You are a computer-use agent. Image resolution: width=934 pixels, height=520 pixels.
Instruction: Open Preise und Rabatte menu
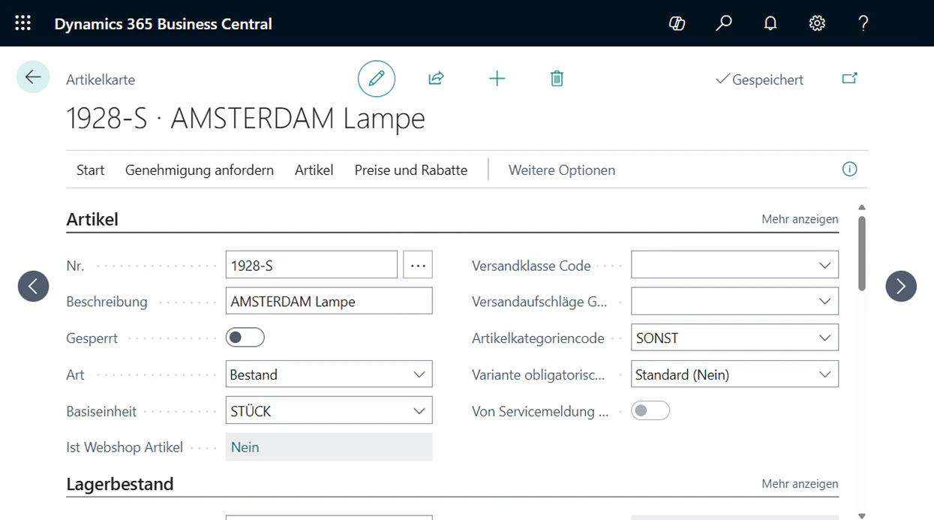click(411, 170)
